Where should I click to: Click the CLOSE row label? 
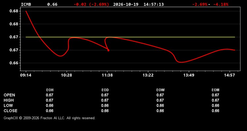click(11, 111)
